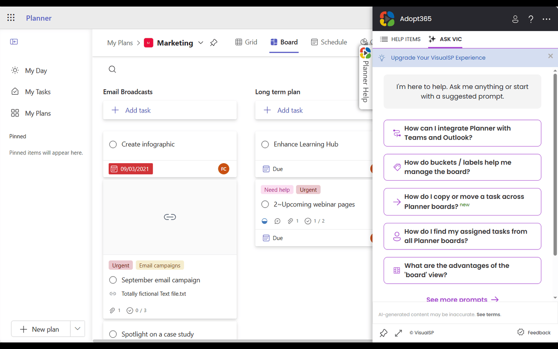
Task: Open the HELP ITEMS tab
Action: tap(401, 39)
